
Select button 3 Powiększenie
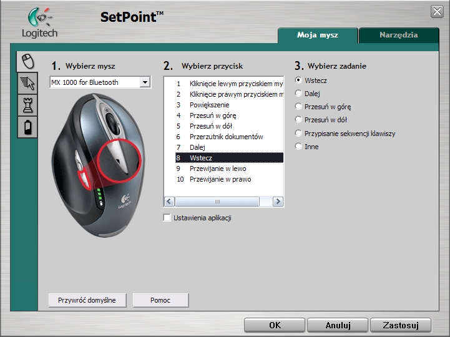tap(229, 105)
